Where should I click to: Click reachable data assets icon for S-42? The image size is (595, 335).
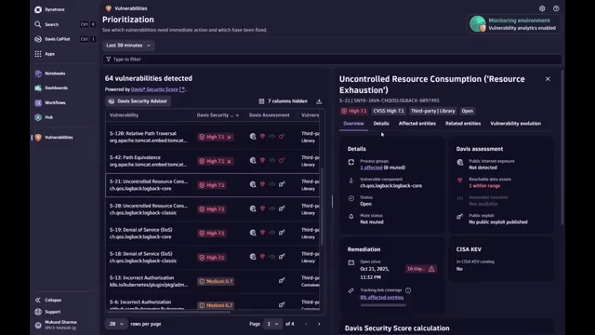click(x=262, y=160)
